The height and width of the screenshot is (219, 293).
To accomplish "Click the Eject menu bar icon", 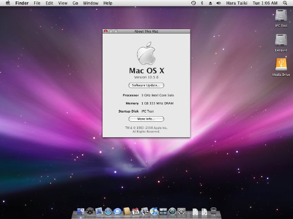I will (x=210, y=3).
